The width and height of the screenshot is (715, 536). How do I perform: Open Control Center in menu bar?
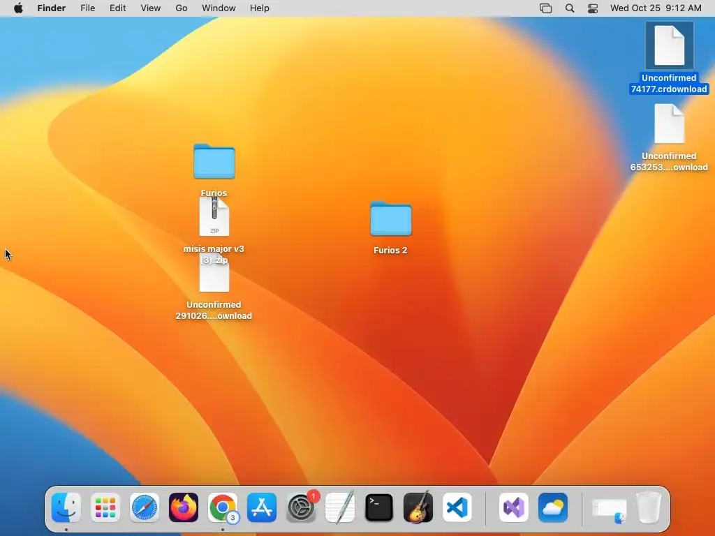click(593, 8)
